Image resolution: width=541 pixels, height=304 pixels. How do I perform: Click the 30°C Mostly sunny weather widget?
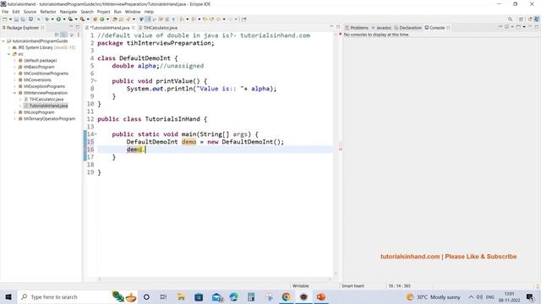coord(433,297)
